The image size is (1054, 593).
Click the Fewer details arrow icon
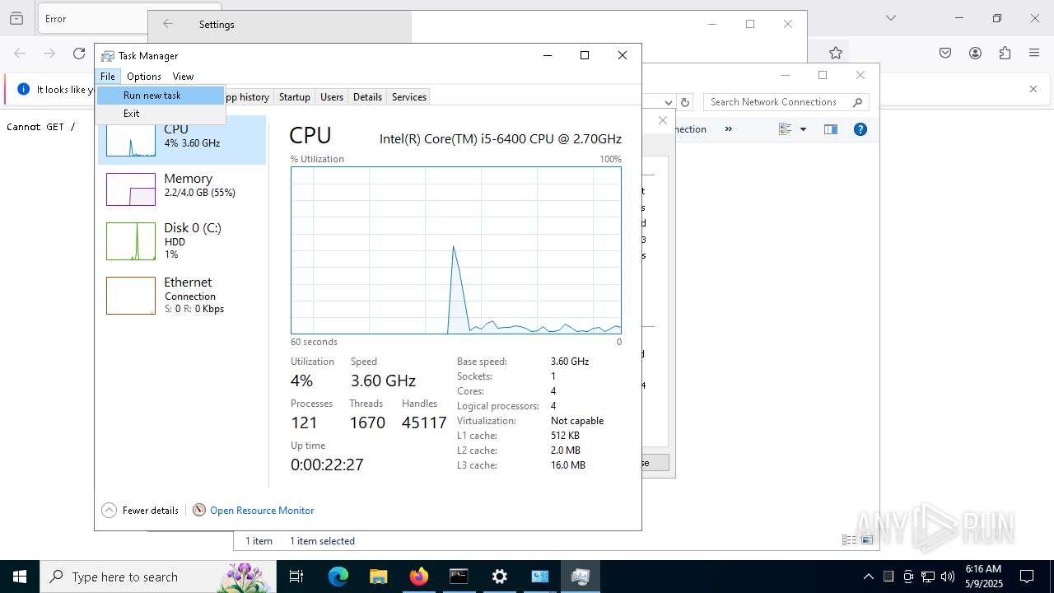coord(109,510)
